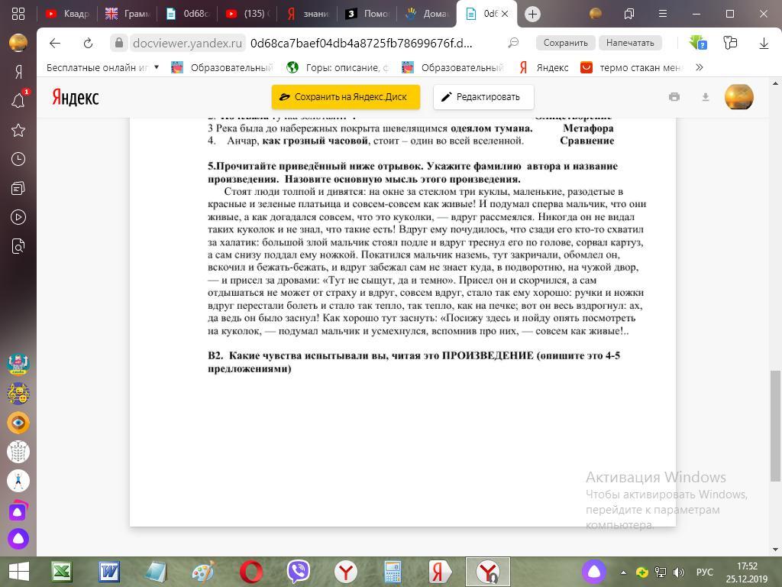
Task: Reload the current page
Action: [89, 43]
